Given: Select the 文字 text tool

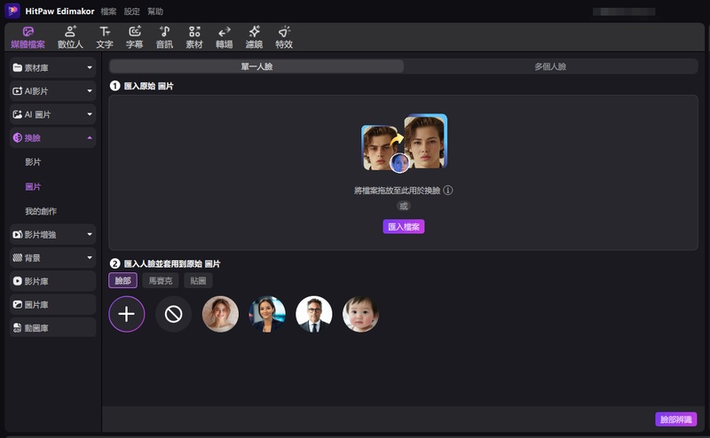Looking at the screenshot, I should click(105, 37).
